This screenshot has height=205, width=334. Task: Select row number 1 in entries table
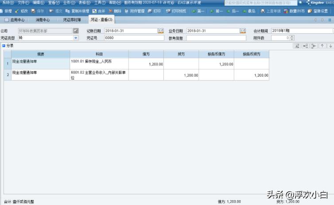coord(8,64)
